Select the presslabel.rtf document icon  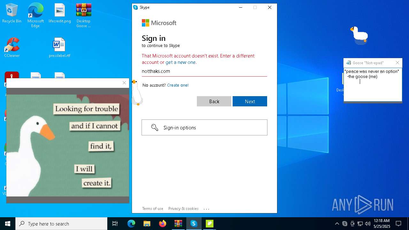[x=59, y=48]
